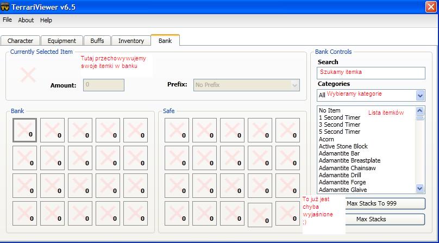Switch to the Character tab
This screenshot has height=243, width=439.
click(20, 41)
